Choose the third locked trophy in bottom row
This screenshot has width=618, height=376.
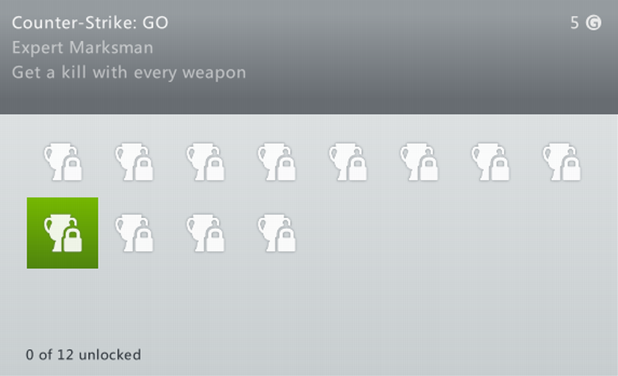[x=205, y=233]
